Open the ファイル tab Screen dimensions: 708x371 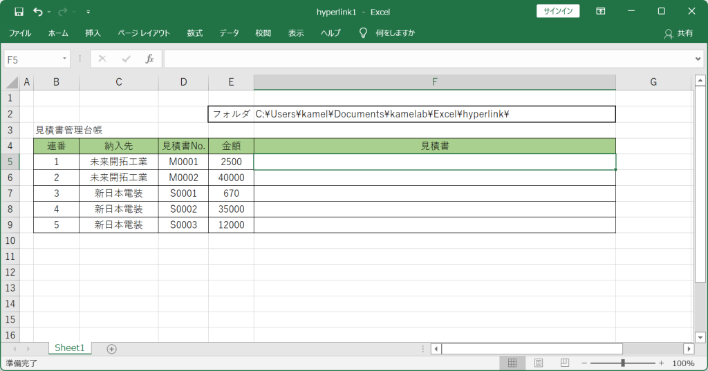click(x=20, y=33)
